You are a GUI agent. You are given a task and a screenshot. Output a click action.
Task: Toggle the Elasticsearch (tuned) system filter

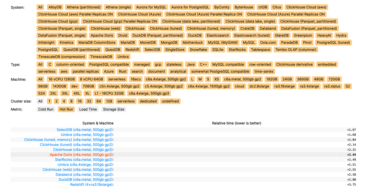(252, 36)
